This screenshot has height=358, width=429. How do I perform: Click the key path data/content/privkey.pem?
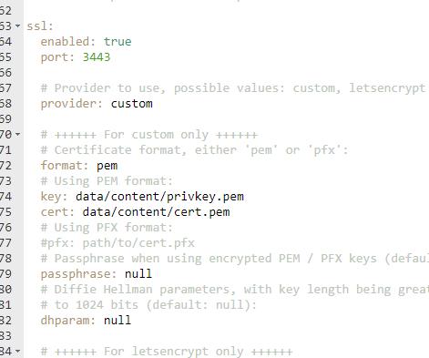(159, 197)
